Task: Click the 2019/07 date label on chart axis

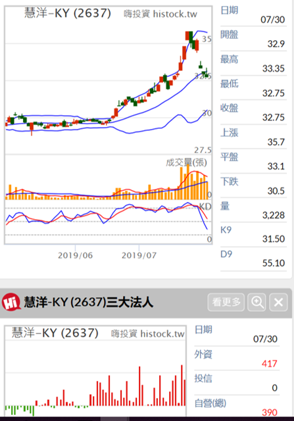Action: 139,255
